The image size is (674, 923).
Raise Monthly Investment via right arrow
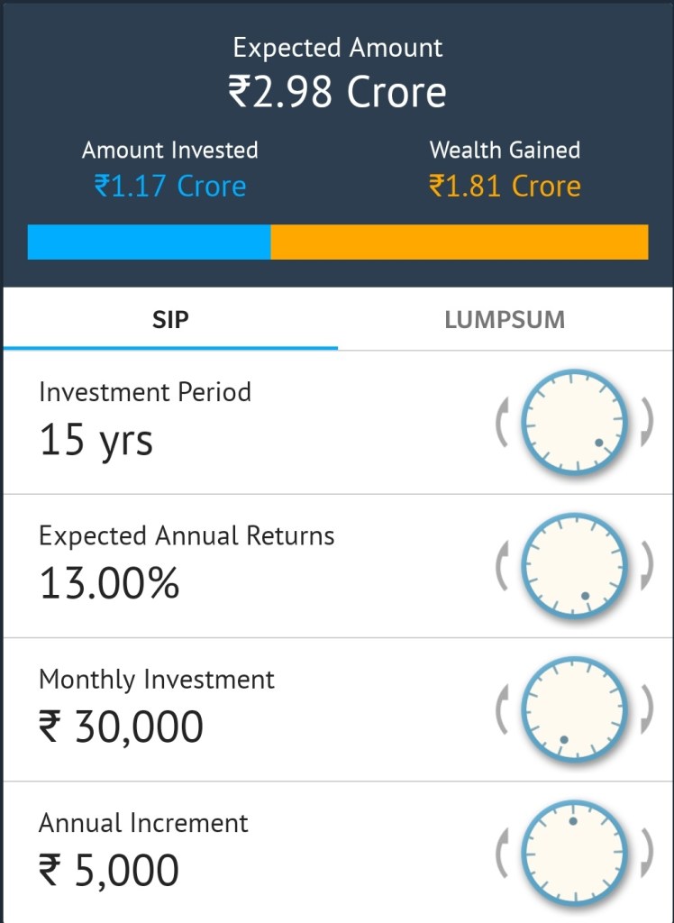(646, 709)
